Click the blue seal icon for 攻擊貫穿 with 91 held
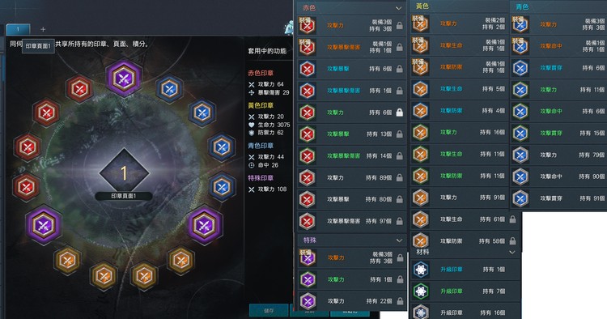 click(520, 198)
